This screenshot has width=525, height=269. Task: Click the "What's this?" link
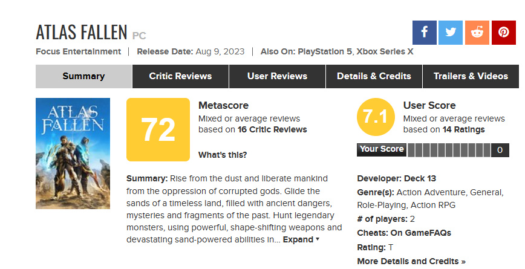(x=223, y=155)
